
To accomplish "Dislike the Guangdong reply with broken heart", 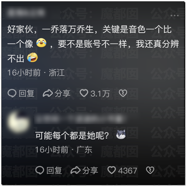I will (150, 170).
